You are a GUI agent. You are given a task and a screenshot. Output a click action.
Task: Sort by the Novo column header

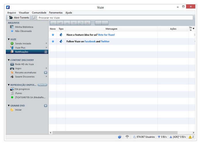tap(53, 29)
